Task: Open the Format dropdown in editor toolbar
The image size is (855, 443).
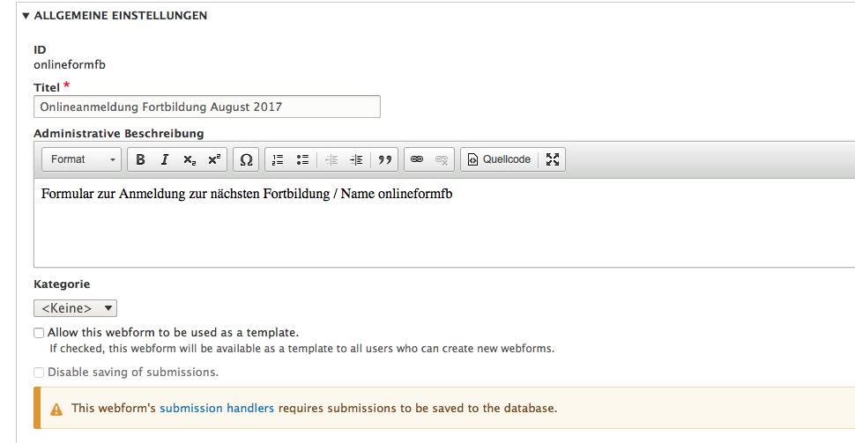Action: [x=81, y=159]
